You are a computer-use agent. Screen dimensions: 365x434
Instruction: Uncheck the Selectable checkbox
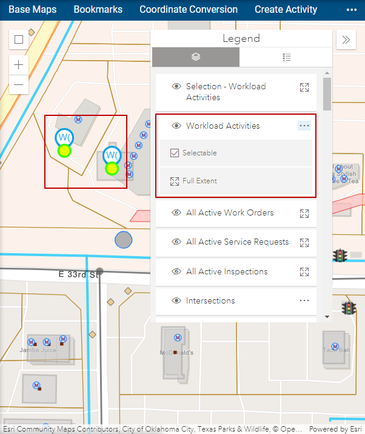pos(175,153)
